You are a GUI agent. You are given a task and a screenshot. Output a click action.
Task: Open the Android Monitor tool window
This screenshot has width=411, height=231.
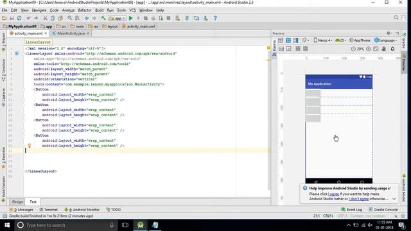click(x=82, y=210)
